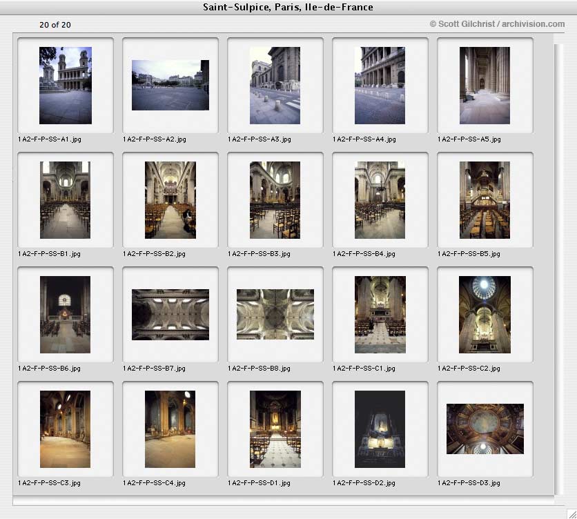Click filename label 1A2-F-P-SS-D1.jpg
577x519 pixels.
(x=259, y=482)
